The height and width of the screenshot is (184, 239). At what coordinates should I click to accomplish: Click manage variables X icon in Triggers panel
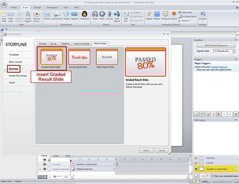click(x=236, y=114)
